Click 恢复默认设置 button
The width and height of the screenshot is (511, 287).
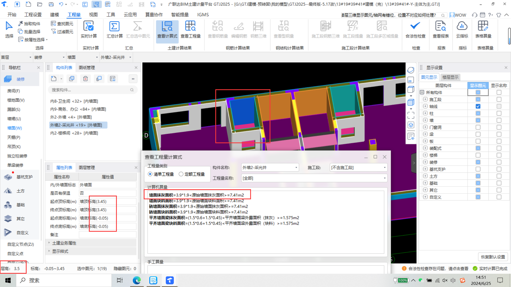tap(493, 257)
